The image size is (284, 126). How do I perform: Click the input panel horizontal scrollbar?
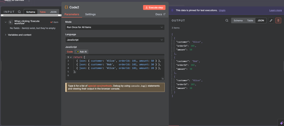31,15
